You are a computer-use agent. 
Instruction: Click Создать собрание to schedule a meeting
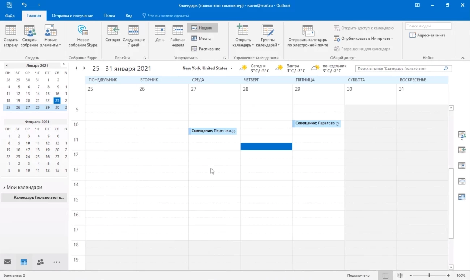click(x=29, y=36)
